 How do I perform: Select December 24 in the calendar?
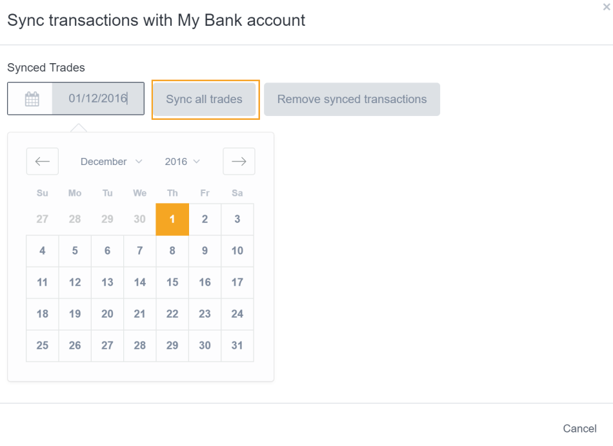click(237, 314)
